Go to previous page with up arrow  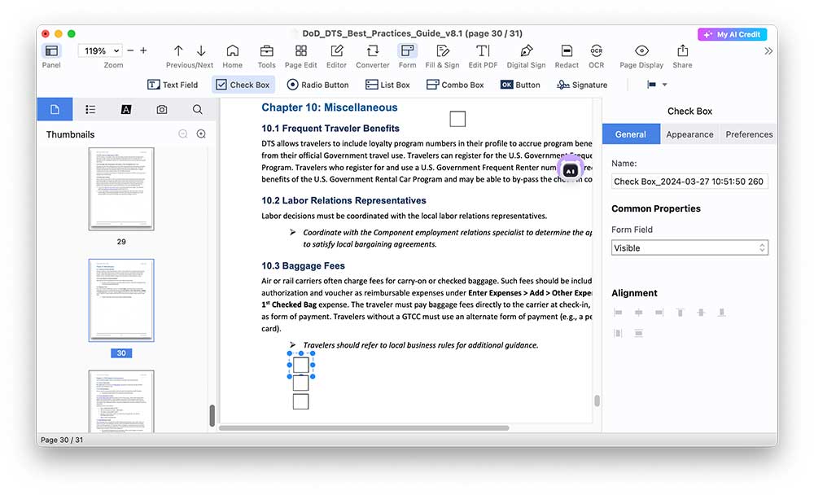click(x=178, y=50)
